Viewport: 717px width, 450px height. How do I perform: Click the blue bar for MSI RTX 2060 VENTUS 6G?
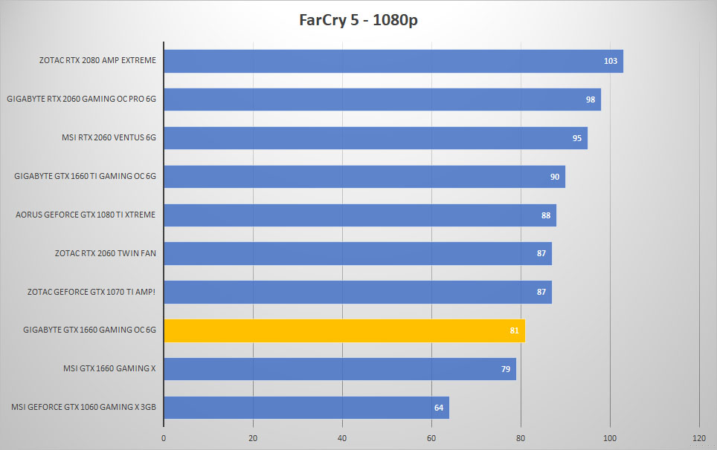tap(376, 138)
